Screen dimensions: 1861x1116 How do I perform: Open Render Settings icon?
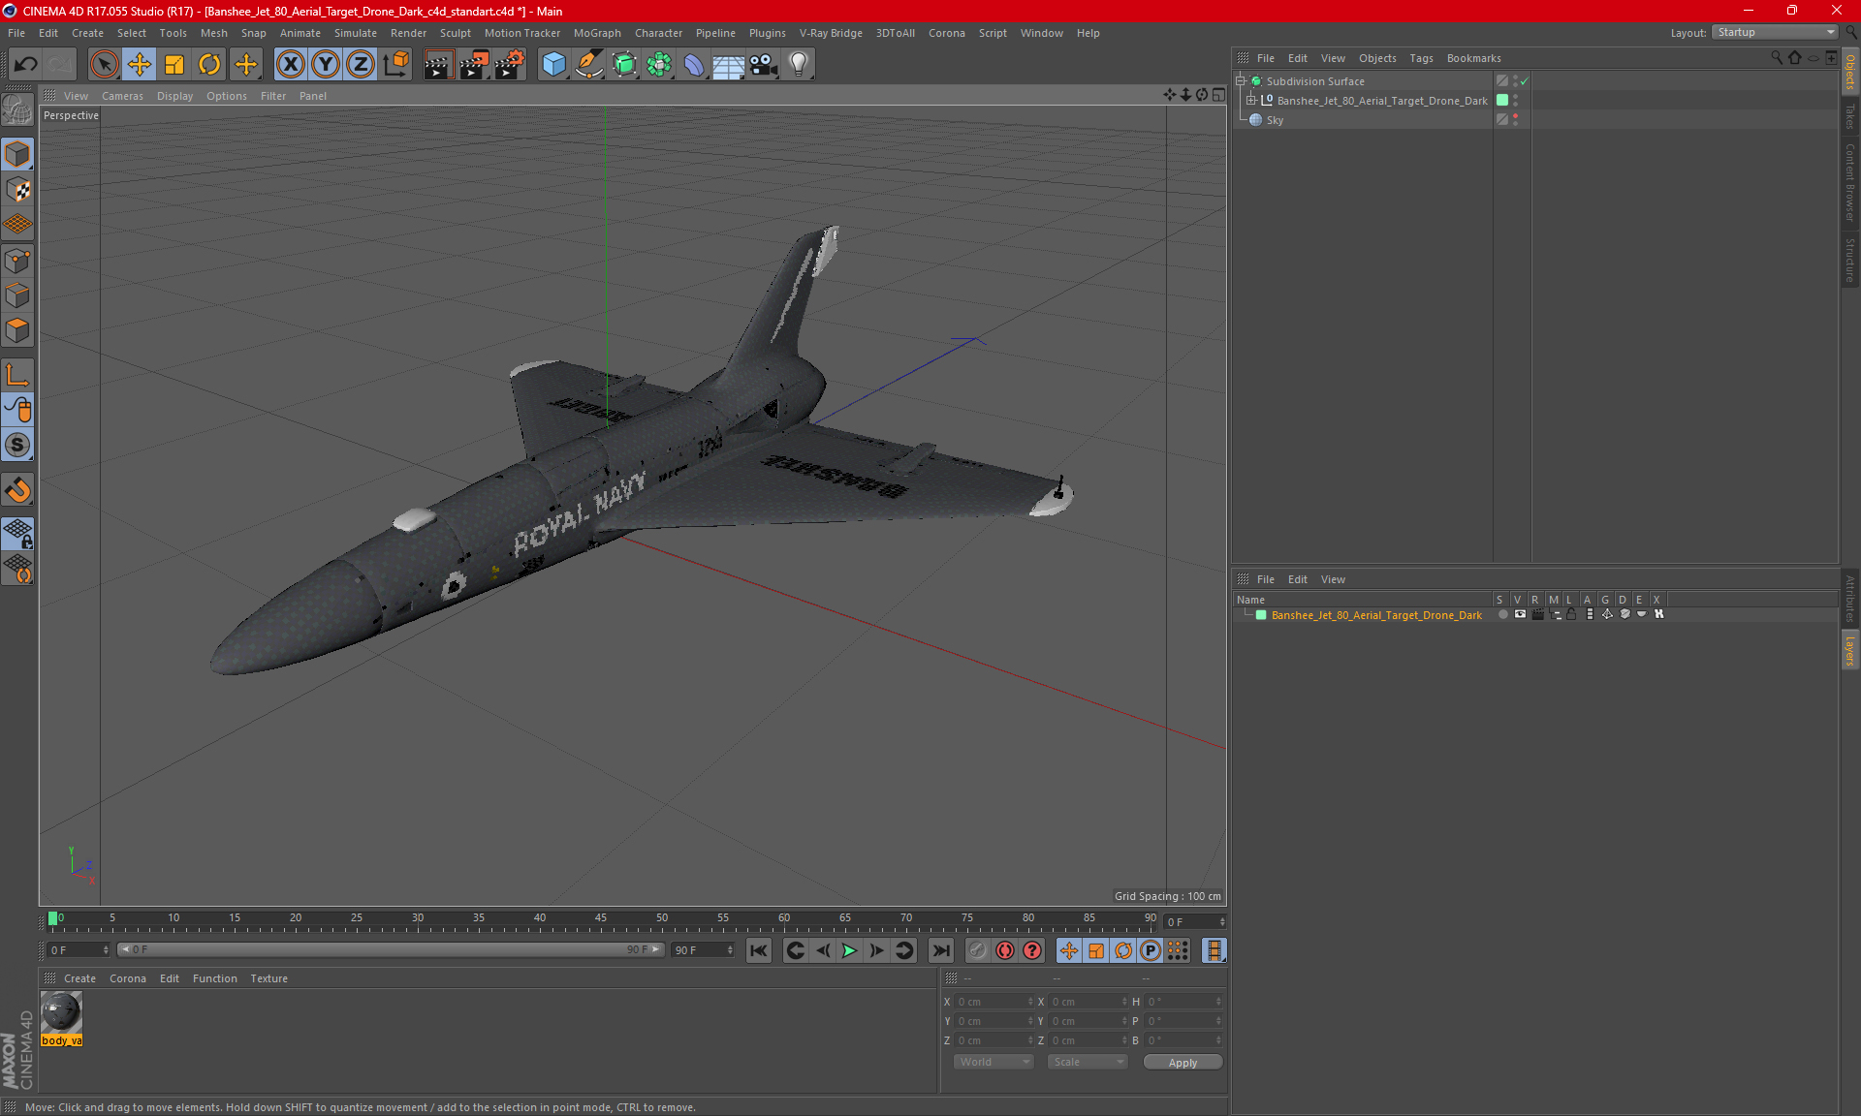click(x=510, y=65)
